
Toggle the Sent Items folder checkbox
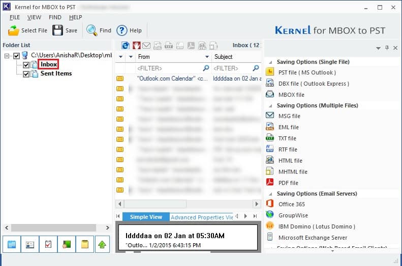26,74
